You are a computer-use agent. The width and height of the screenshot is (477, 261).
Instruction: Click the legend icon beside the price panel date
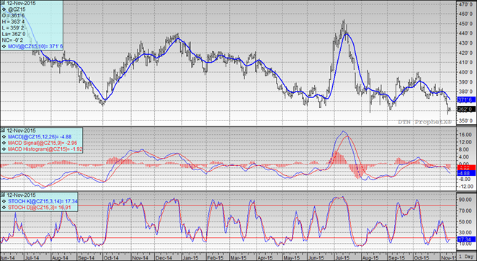click(x=4, y=4)
